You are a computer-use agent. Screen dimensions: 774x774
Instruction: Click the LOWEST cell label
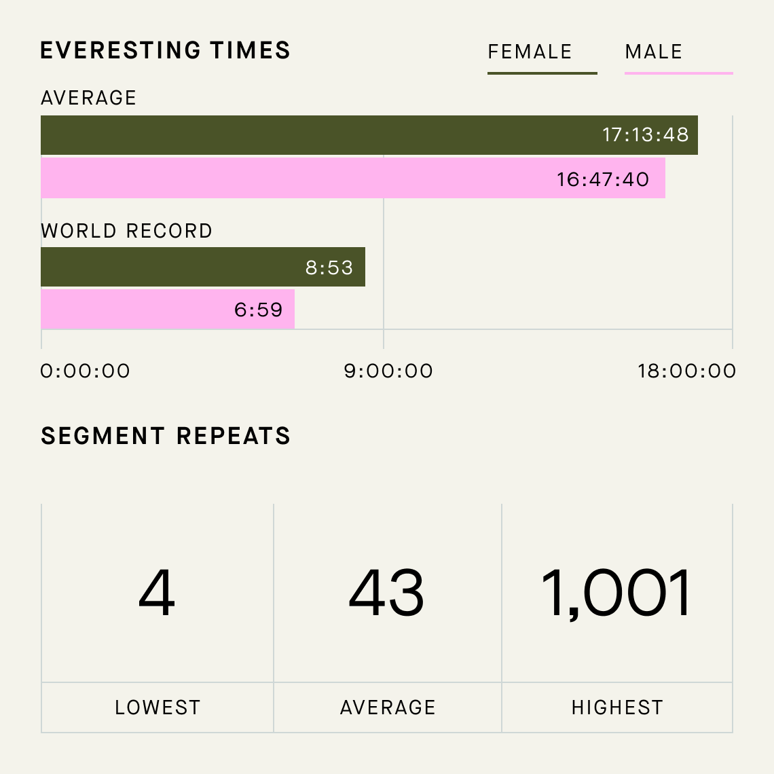tap(158, 707)
